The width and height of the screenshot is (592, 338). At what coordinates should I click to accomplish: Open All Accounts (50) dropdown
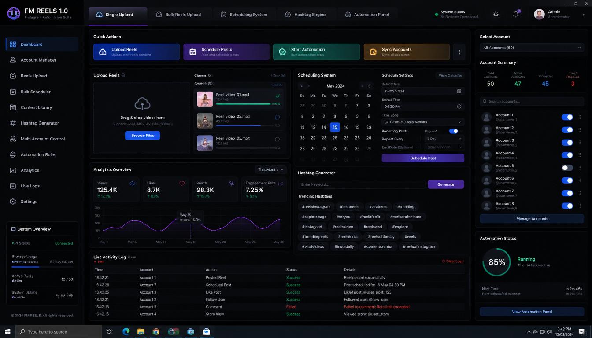[x=532, y=48]
